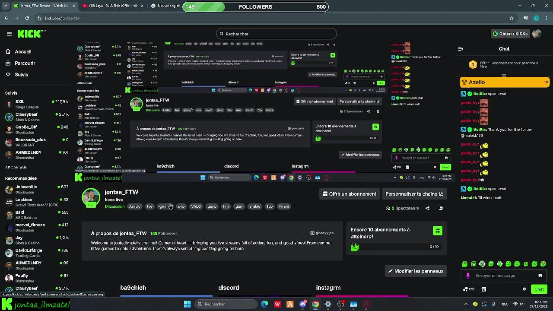
Task: Collapse the chat panel with the arrow icon
Action: (461, 49)
